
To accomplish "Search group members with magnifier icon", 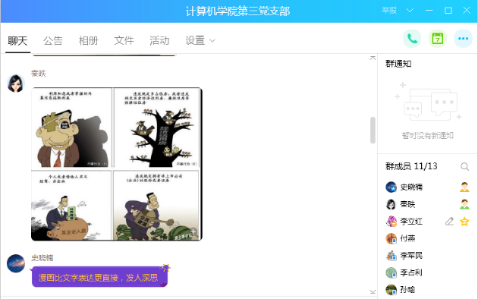I will [464, 166].
